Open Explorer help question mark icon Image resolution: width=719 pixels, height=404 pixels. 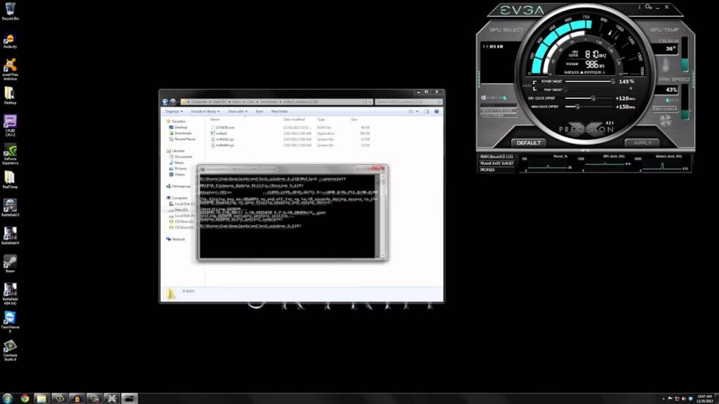coord(437,112)
